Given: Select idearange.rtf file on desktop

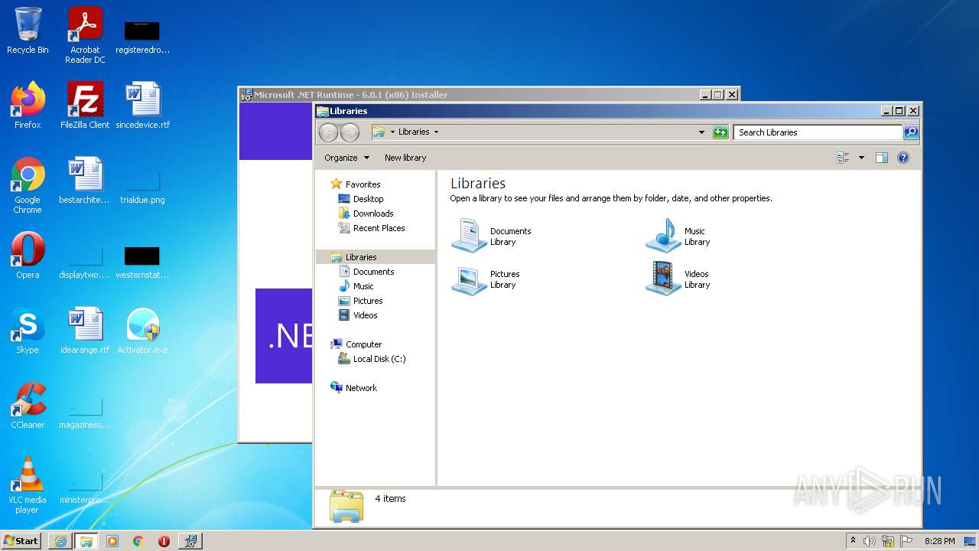Looking at the screenshot, I should 85,331.
